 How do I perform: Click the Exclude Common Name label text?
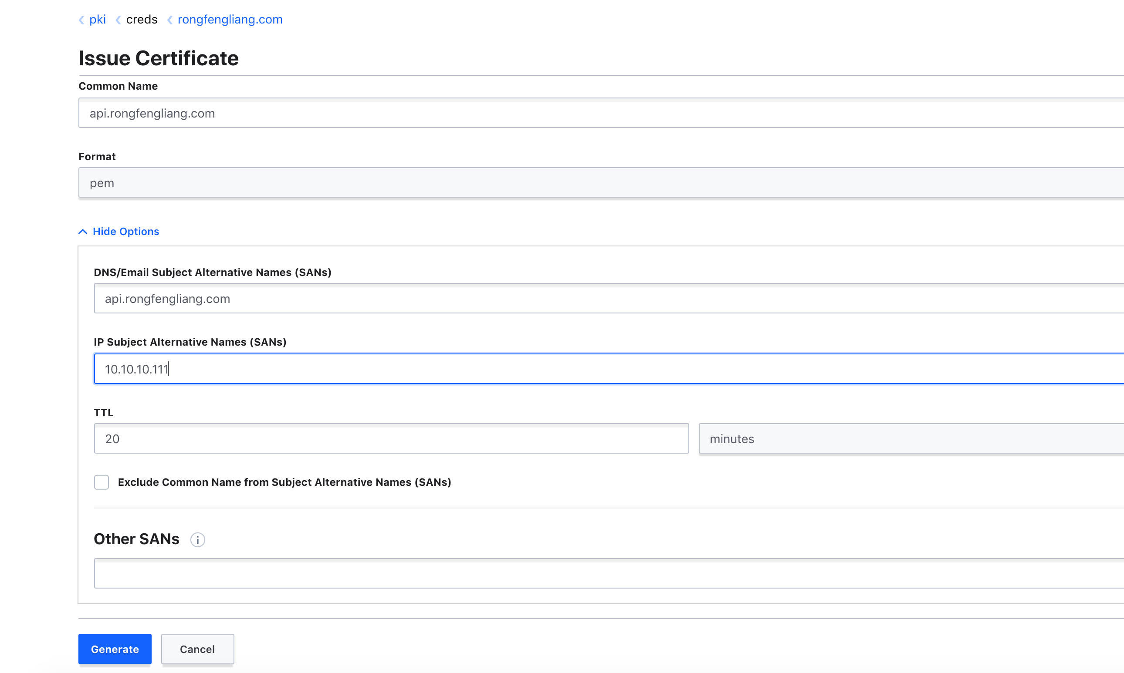coord(284,482)
